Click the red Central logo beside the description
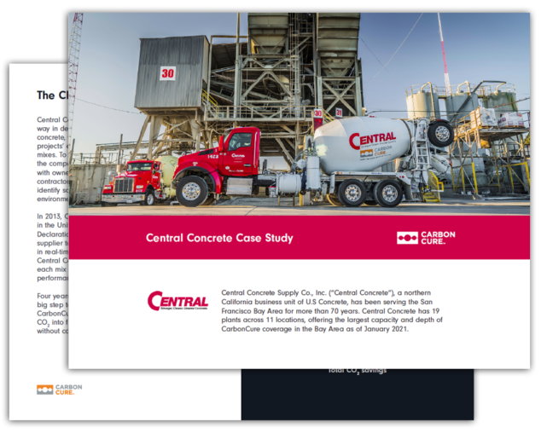This screenshot has height=433, width=541. (x=177, y=301)
